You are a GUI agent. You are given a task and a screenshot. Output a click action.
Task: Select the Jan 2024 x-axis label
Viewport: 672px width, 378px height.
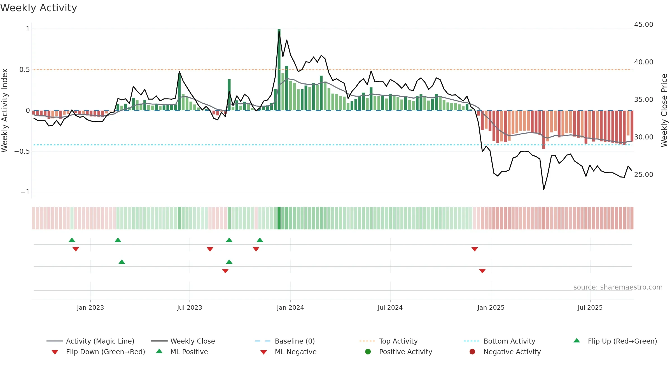tap(290, 307)
